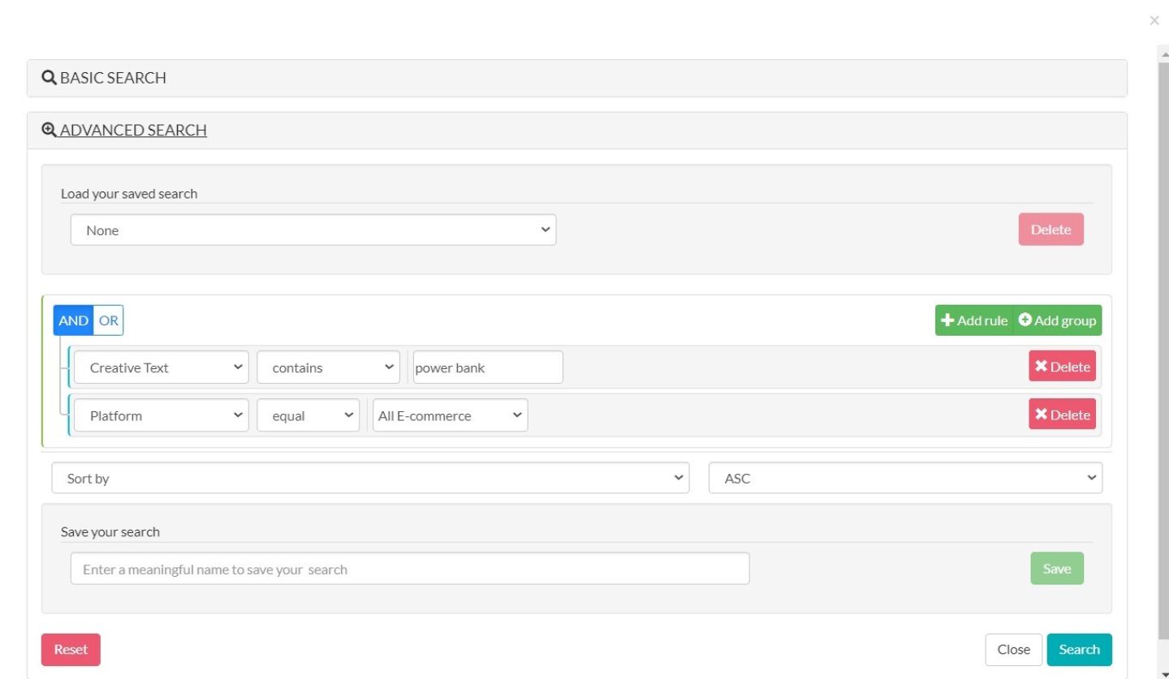Open the contains operator dropdown
The height and width of the screenshot is (679, 1169).
(328, 367)
